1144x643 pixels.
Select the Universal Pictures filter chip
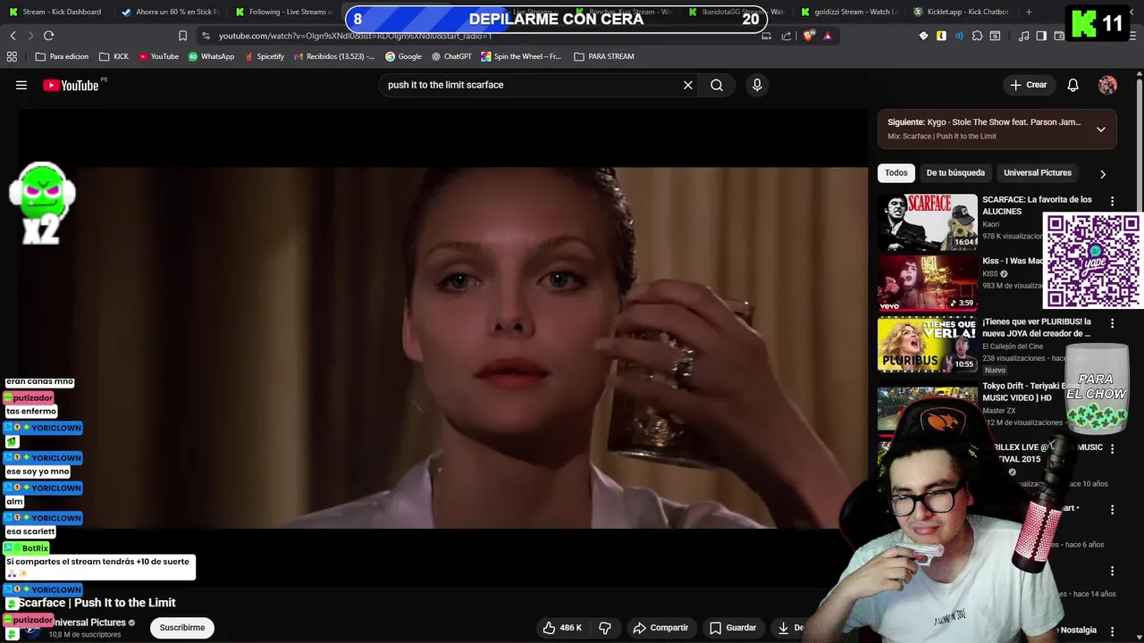pos(1038,173)
